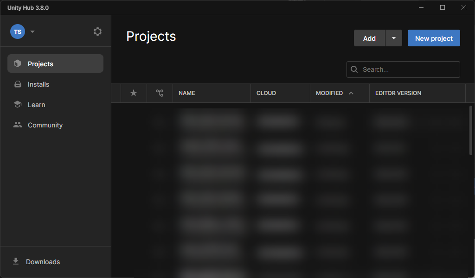Open Preferences via the gear icon
This screenshot has width=475, height=278.
pyautogui.click(x=97, y=32)
